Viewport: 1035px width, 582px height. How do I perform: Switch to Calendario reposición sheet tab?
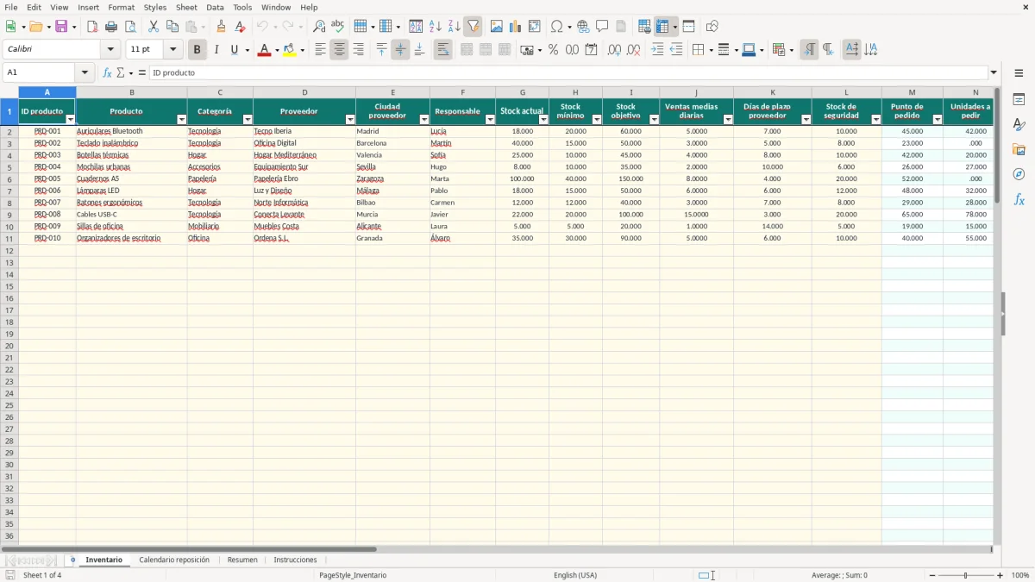[x=174, y=560]
